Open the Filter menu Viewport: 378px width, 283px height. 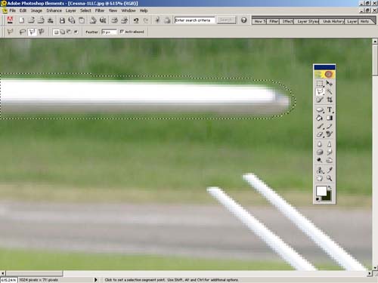click(100, 11)
